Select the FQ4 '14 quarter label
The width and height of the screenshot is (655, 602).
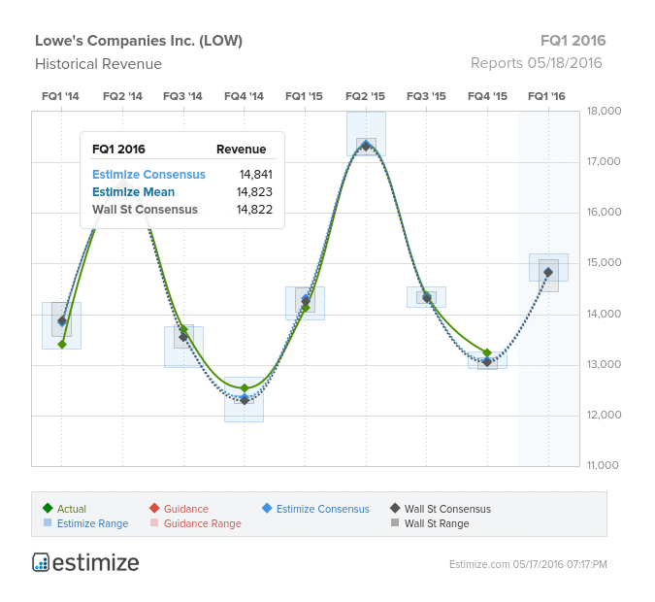[x=244, y=96]
